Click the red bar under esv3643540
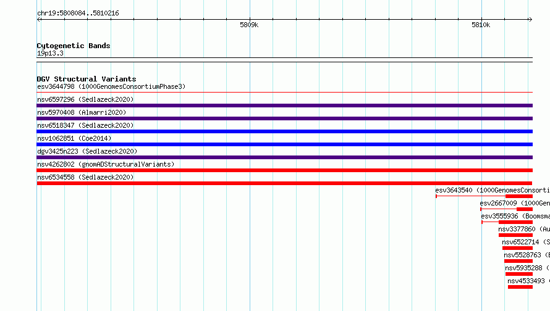 click(519, 196)
